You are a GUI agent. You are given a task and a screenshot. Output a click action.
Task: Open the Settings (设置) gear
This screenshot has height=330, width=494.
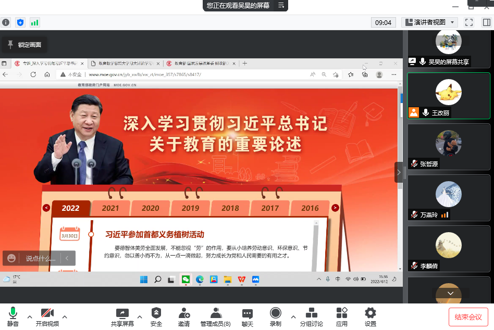(x=370, y=313)
